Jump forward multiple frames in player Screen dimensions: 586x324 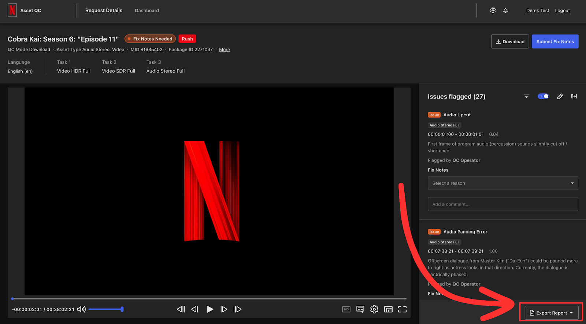click(x=237, y=309)
